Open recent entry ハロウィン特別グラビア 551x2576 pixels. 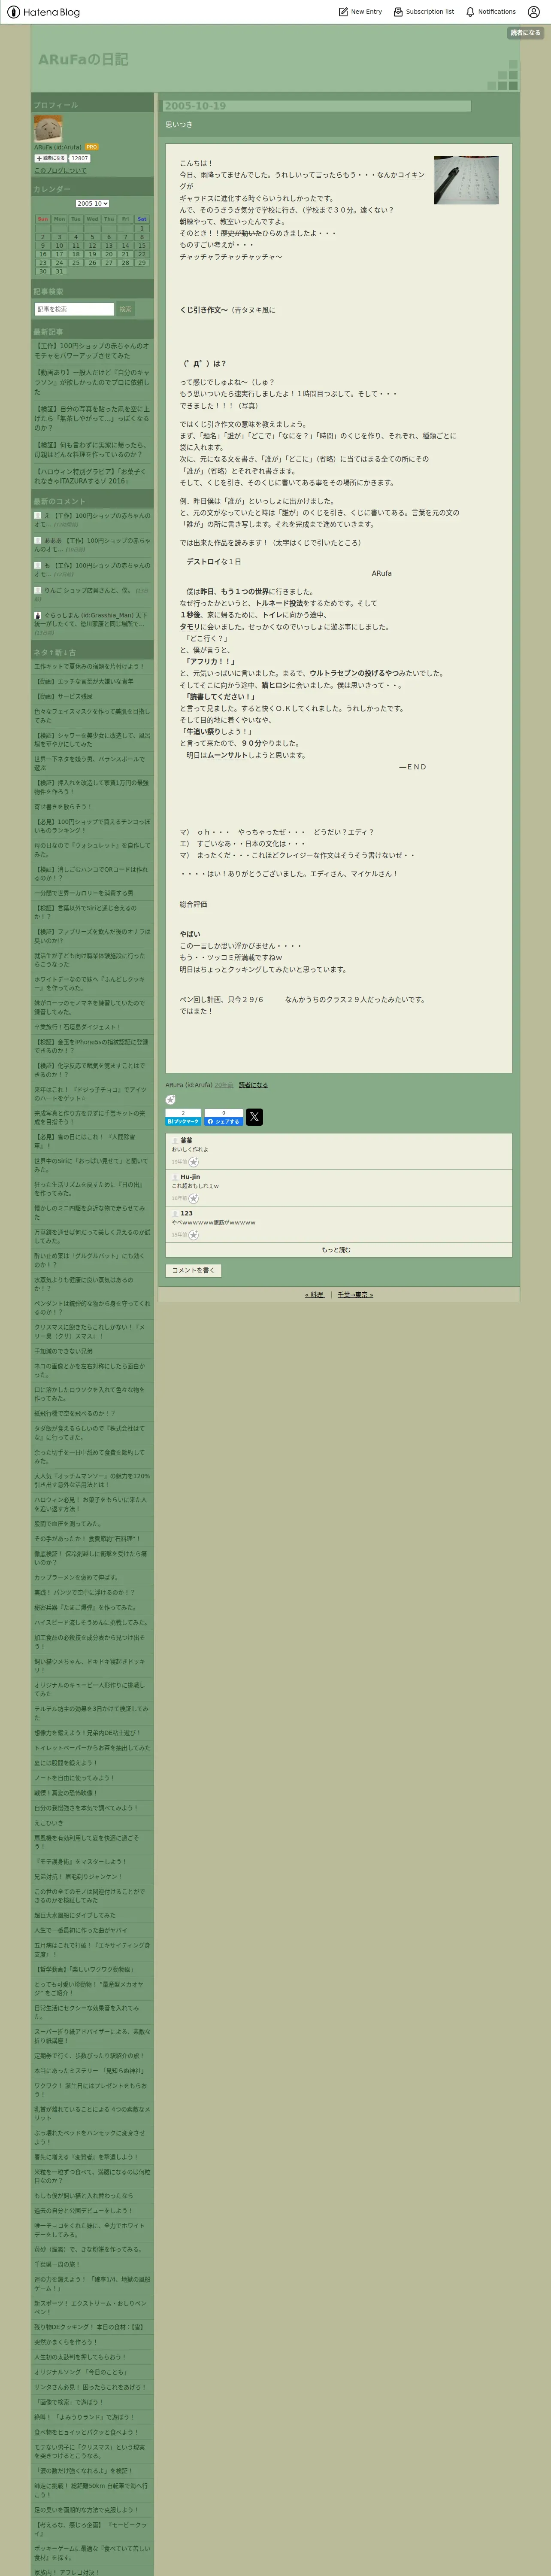pos(92,476)
